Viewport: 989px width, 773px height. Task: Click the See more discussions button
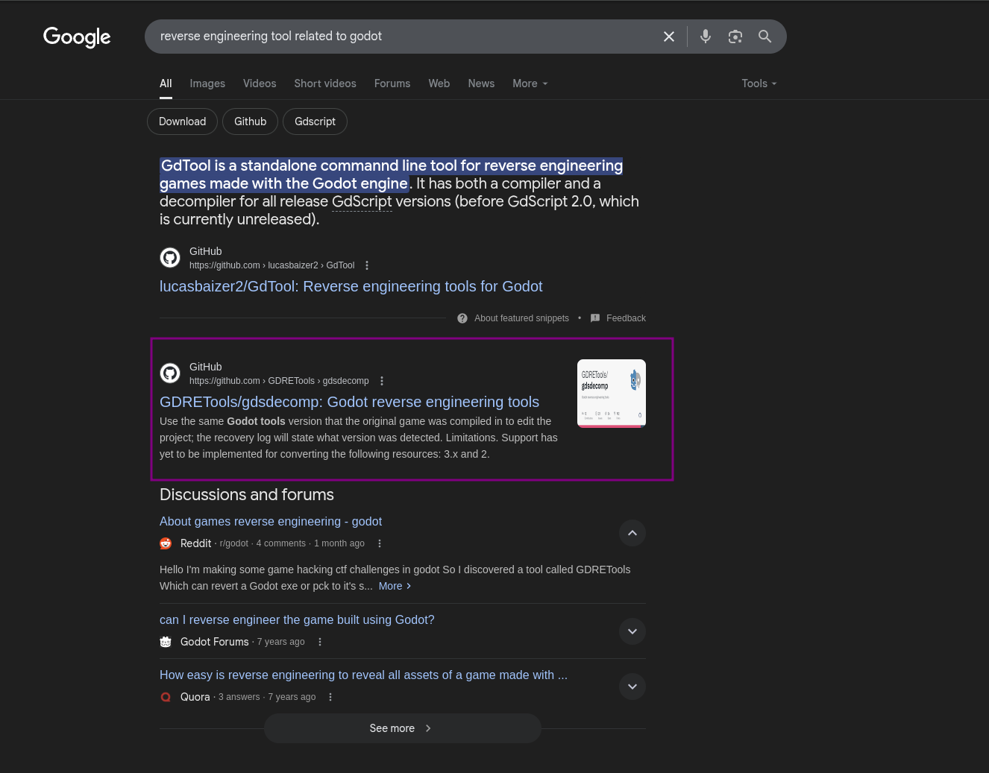coord(403,728)
